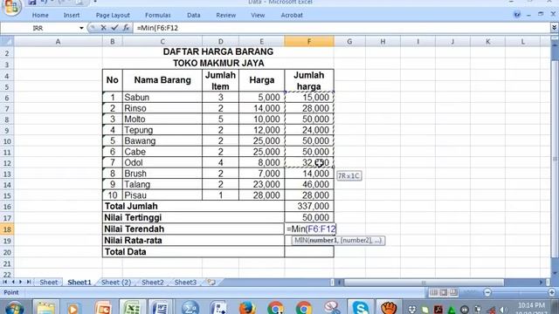The width and height of the screenshot is (559, 314).
Task: Click the Insert Worksheet tab icon
Action: point(211,282)
